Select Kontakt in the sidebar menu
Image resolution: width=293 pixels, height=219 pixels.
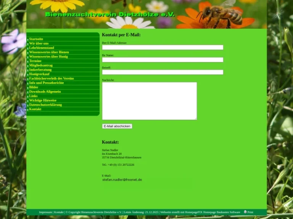[x=35, y=109]
